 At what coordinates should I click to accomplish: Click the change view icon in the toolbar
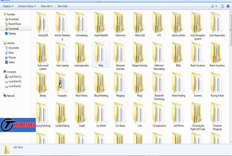point(213,6)
